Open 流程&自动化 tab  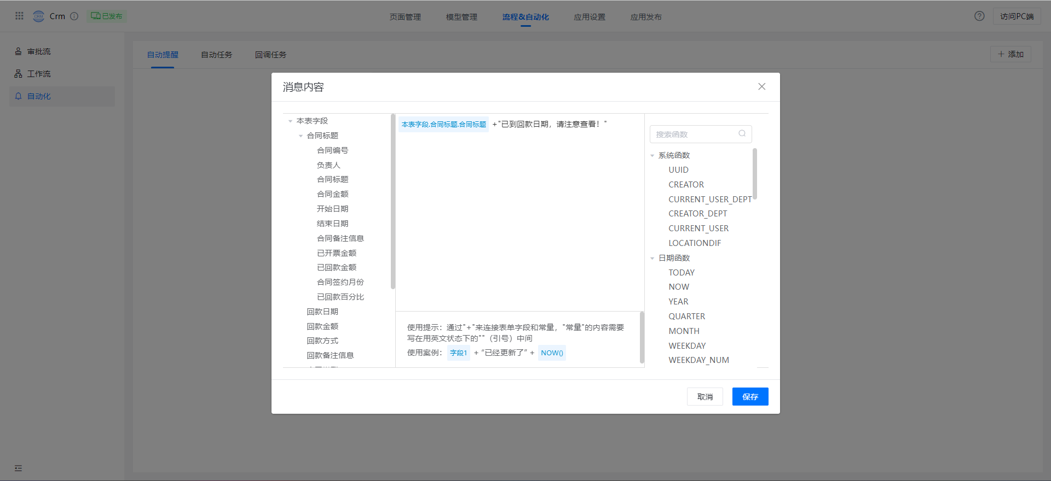point(525,17)
